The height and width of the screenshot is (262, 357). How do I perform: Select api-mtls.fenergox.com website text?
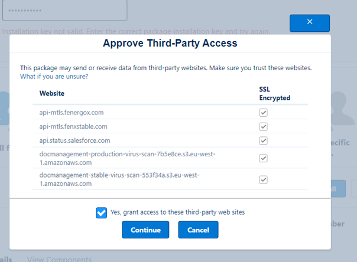[72, 113]
